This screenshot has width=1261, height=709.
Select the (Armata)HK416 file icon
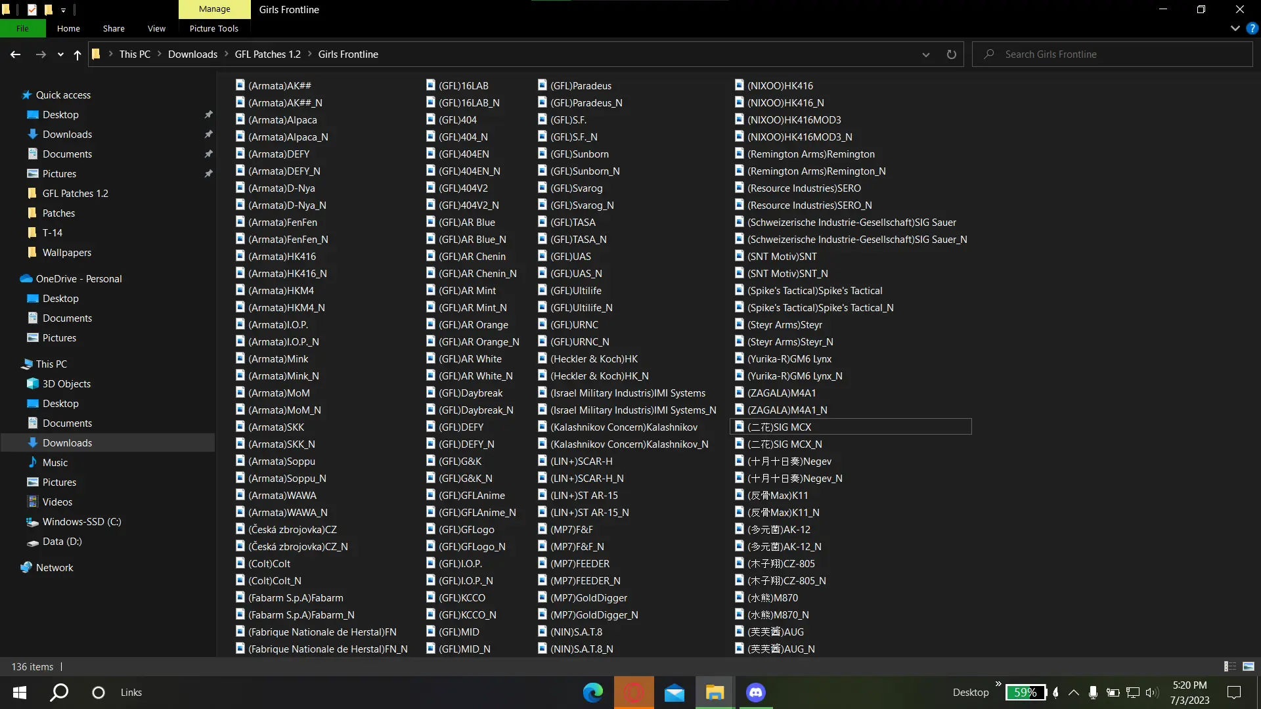(240, 256)
